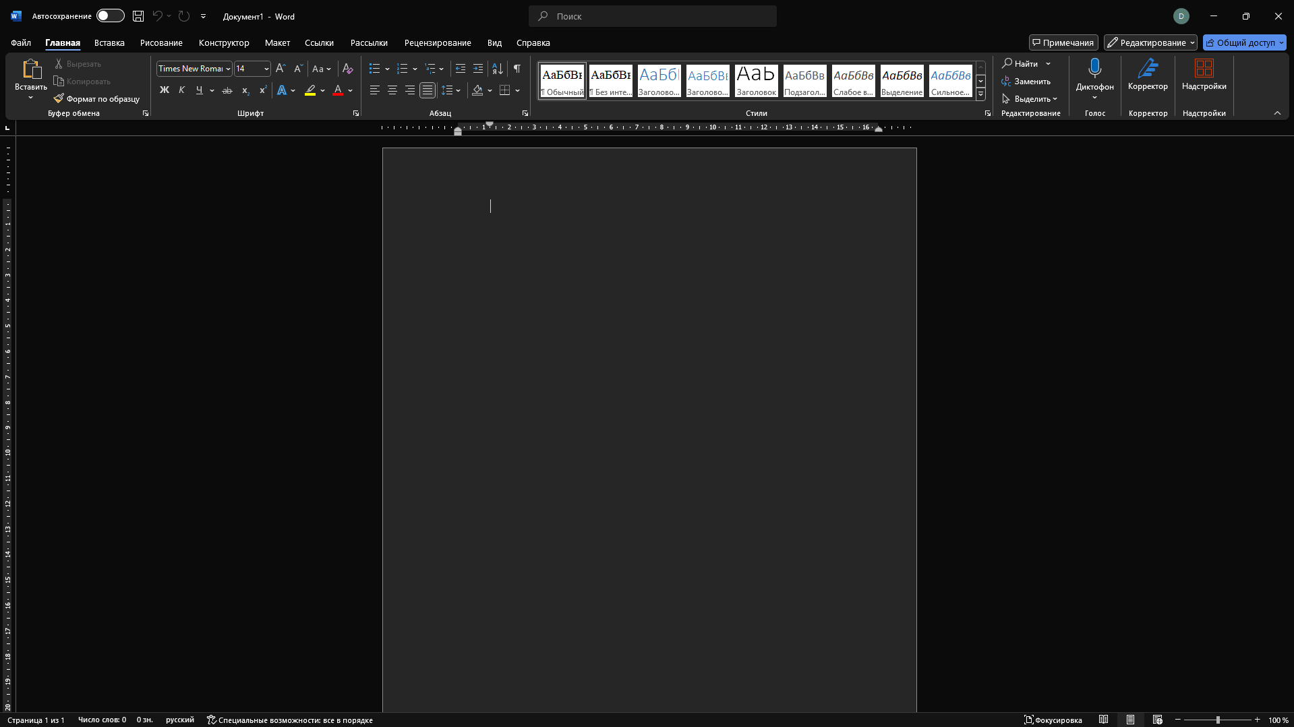Click the zoom slider in status bar
Viewport: 1294px width, 727px height.
point(1217,720)
